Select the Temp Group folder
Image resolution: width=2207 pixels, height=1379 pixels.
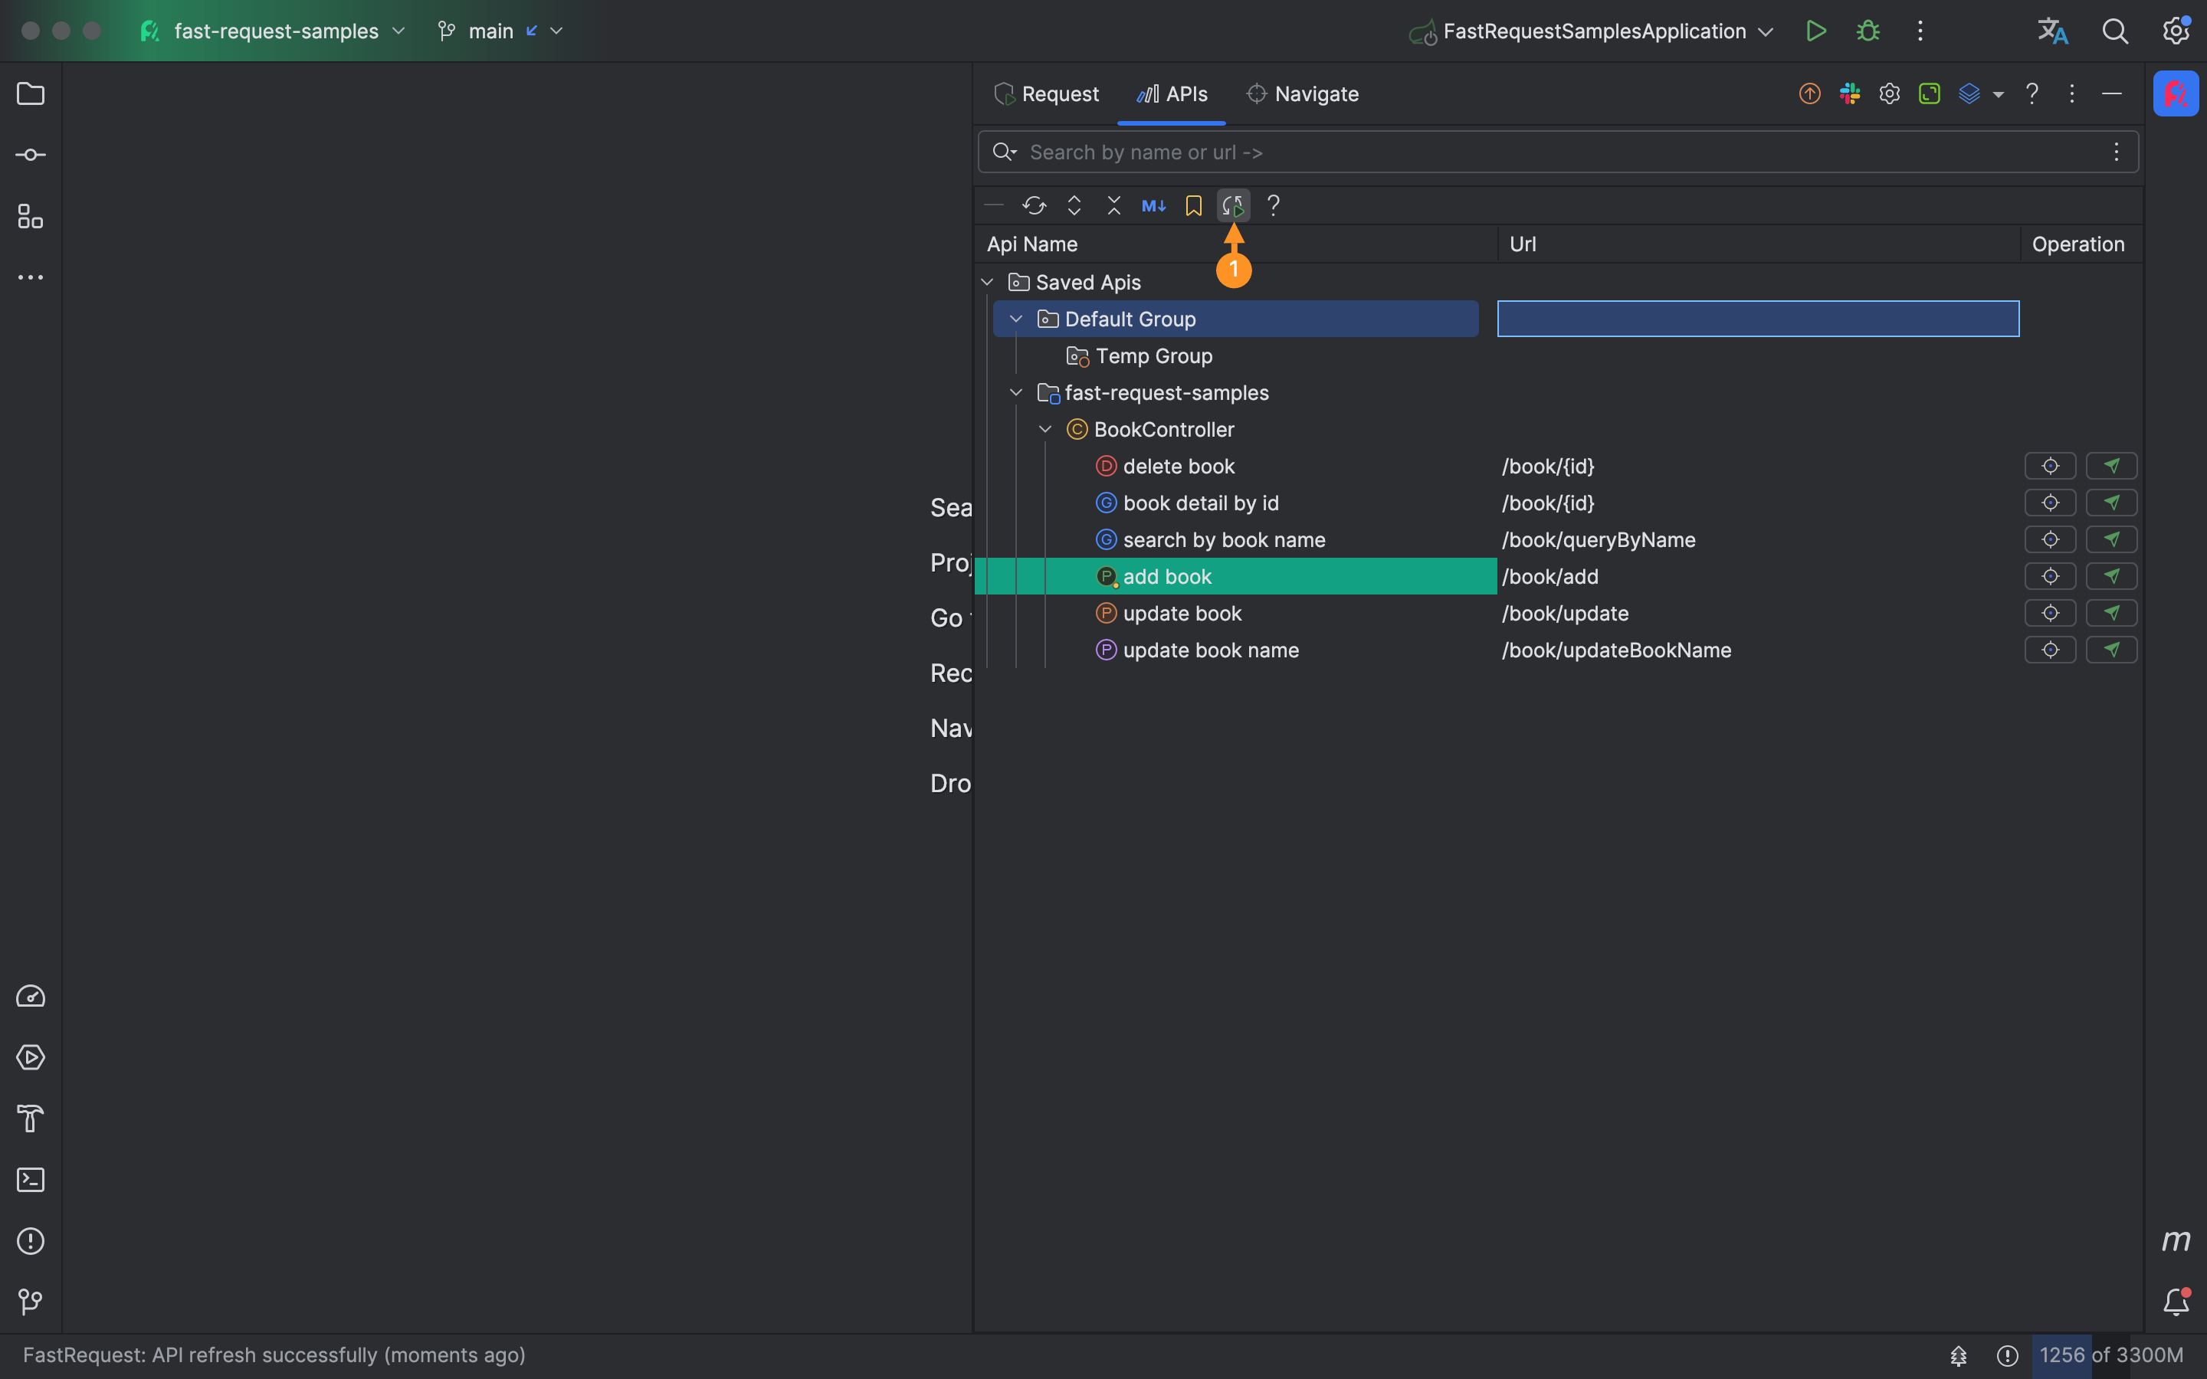click(1153, 355)
